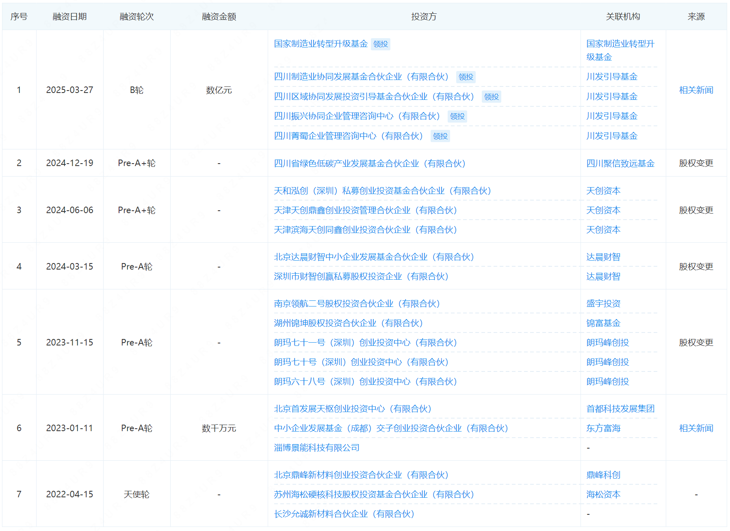This screenshot has width=730, height=531.
Task: Open 盛宇投资 institution link
Action: pyautogui.click(x=603, y=304)
